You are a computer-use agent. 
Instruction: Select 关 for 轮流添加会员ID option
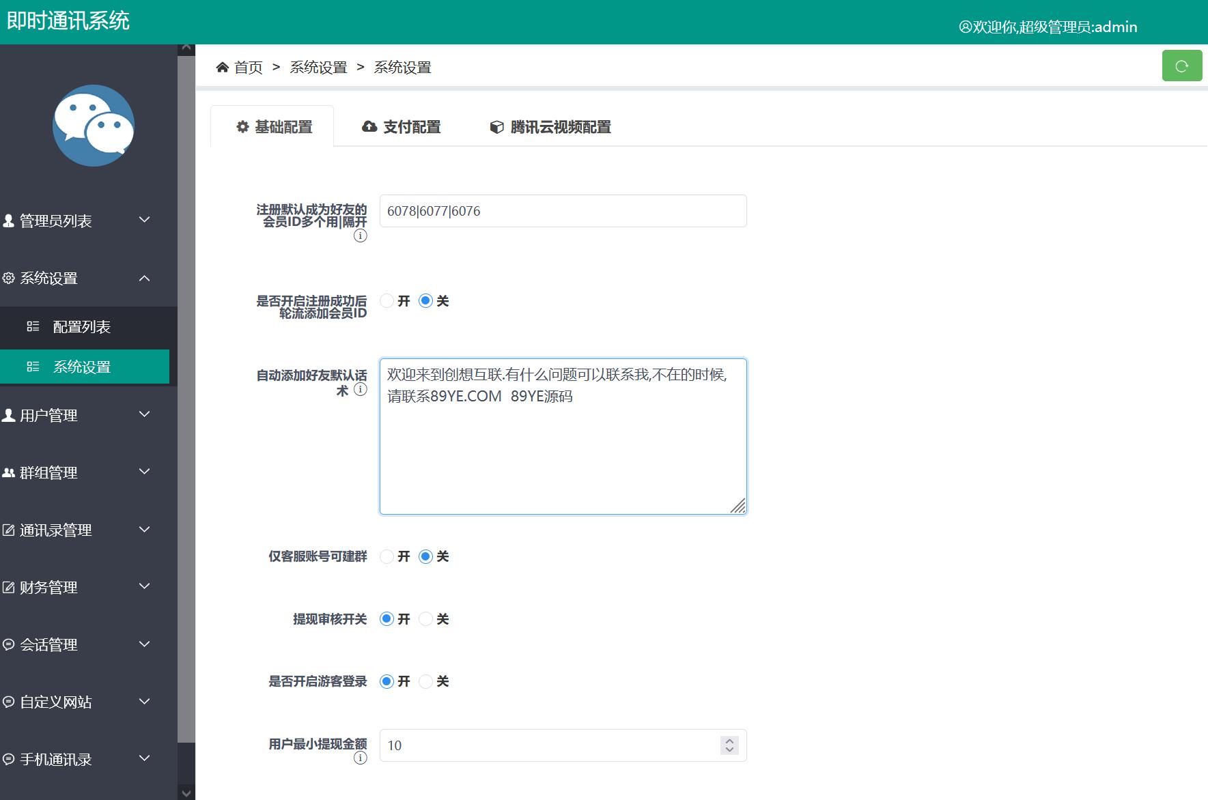point(425,301)
